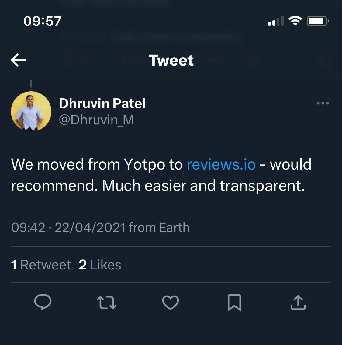
Task: Open the reply comment bubble icon
Action: pos(43,303)
